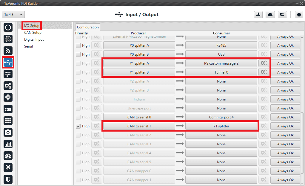The image size is (305, 186).
Task: Toggle High priority for Y0 splitter B
Action: pos(78,54)
